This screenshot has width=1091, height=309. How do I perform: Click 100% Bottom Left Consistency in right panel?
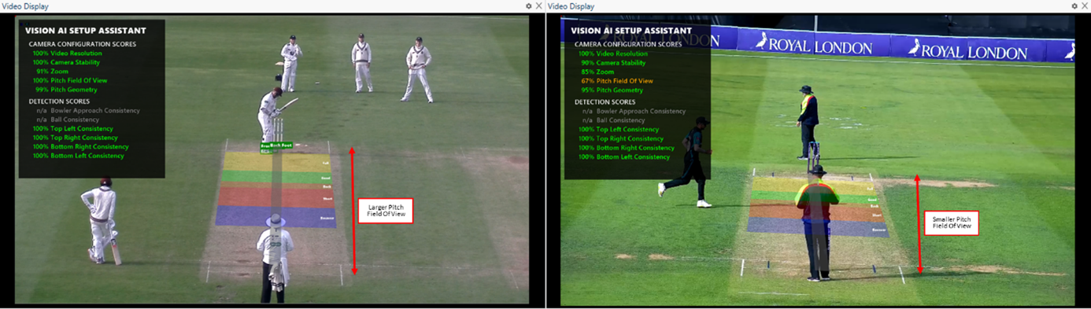coord(624,156)
